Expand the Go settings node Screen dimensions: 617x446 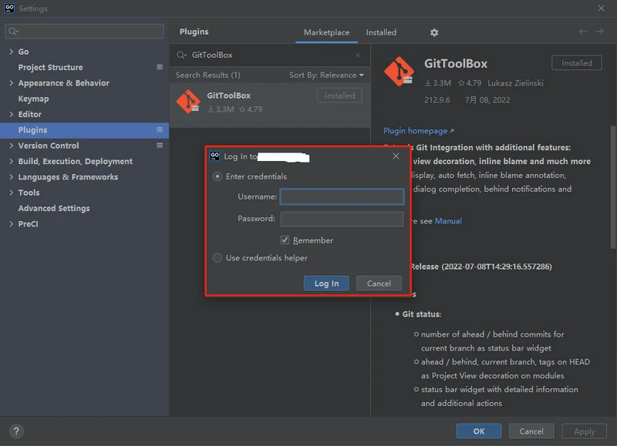pyautogui.click(x=11, y=52)
